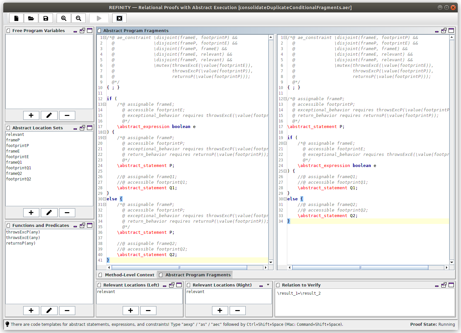Edit the selected abstract location set

pos(49,213)
